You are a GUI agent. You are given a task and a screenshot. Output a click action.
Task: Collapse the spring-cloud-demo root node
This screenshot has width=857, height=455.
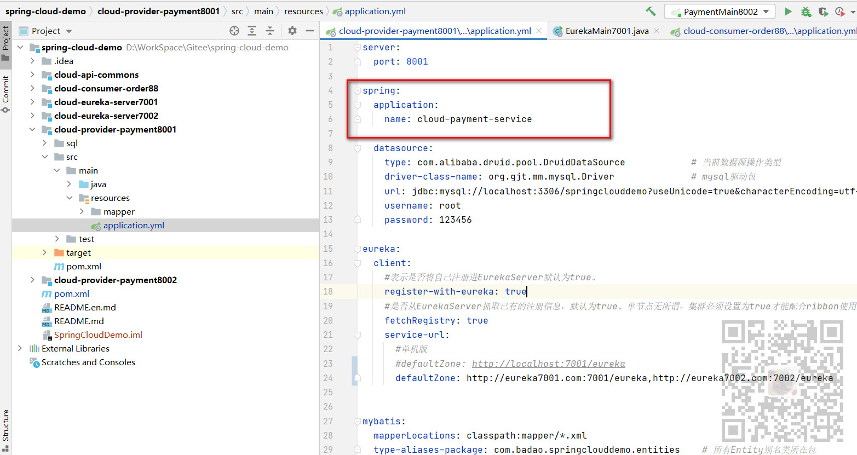coord(20,48)
